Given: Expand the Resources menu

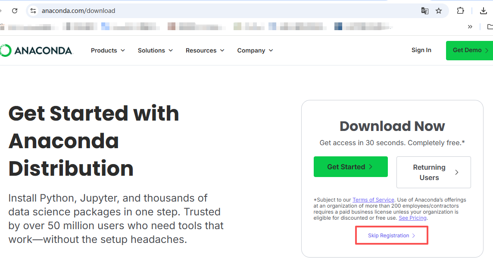Looking at the screenshot, I should click(x=205, y=50).
